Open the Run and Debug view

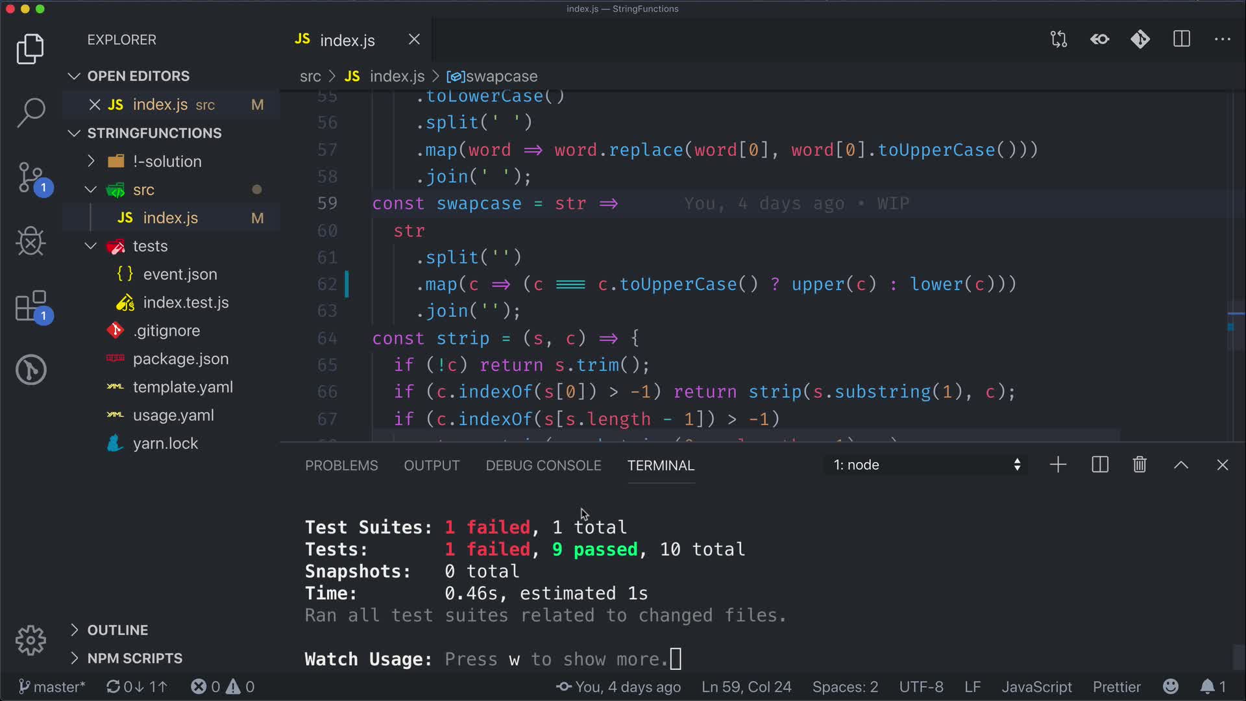coord(31,241)
